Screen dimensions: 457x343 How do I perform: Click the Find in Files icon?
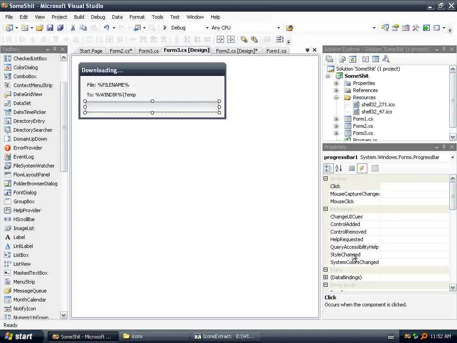tap(289, 28)
